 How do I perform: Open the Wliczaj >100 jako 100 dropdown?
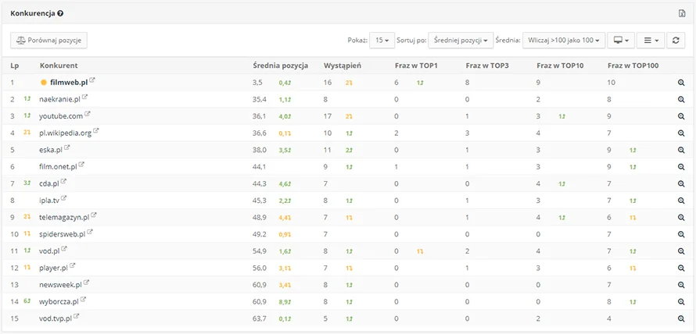click(x=562, y=40)
